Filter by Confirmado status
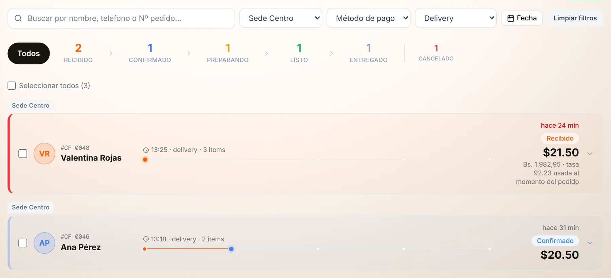 (x=150, y=53)
